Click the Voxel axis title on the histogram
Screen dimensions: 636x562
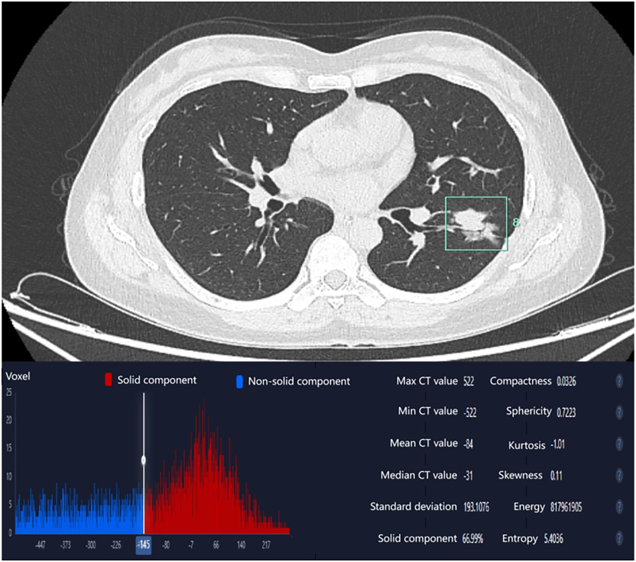18,376
